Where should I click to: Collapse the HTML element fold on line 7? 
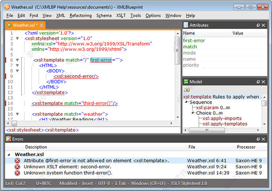click(17, 66)
